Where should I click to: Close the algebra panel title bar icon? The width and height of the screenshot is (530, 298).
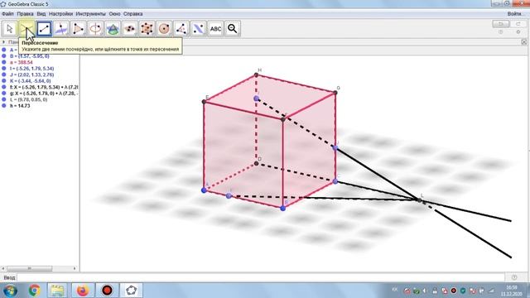pyautogui.click(x=524, y=42)
